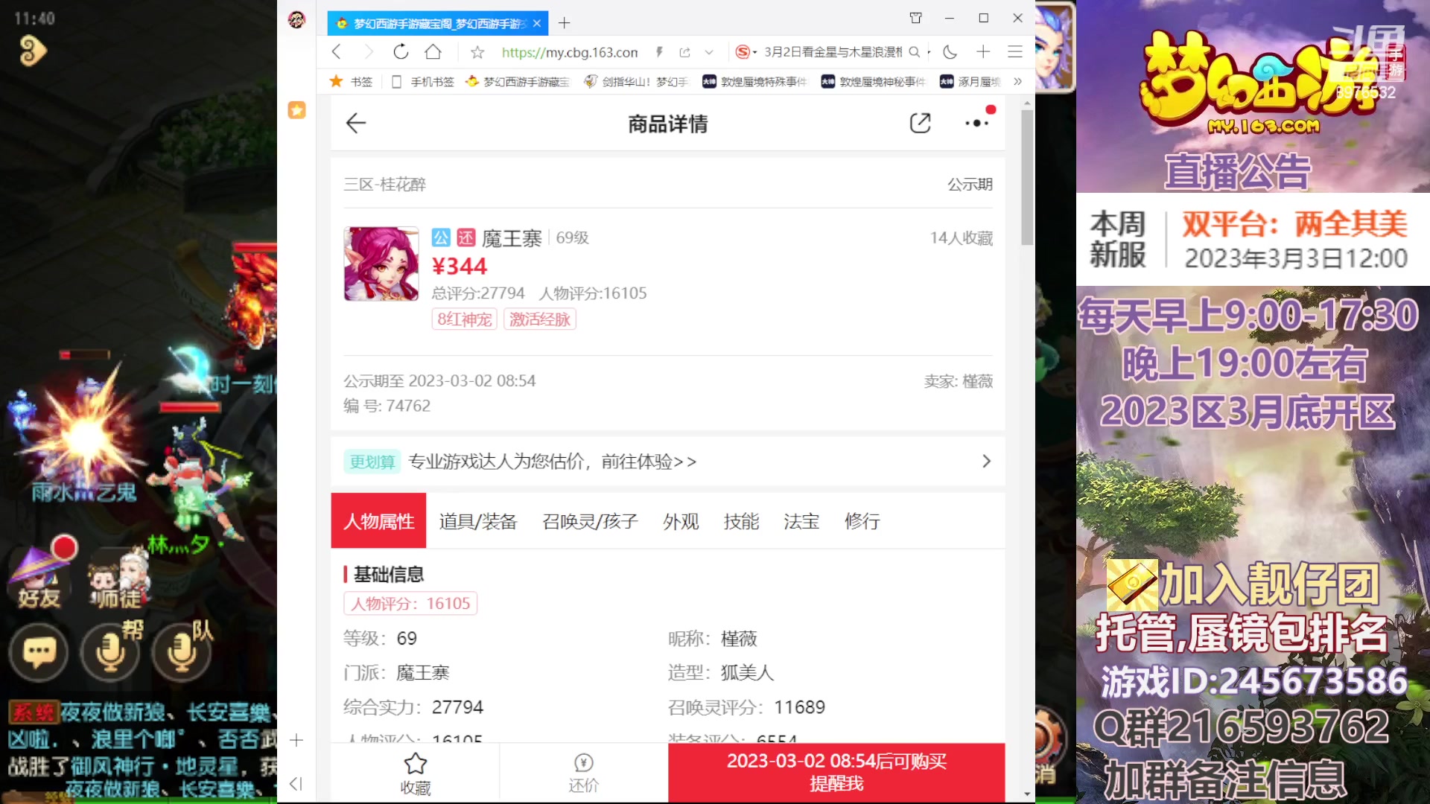1430x804 pixels.
Task: Open the 专业游戏达人为您估价 banner
Action: coord(668,462)
